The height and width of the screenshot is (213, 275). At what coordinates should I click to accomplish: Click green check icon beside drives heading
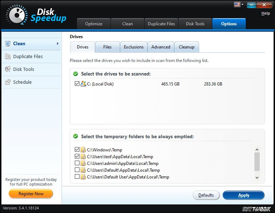[x=76, y=74]
